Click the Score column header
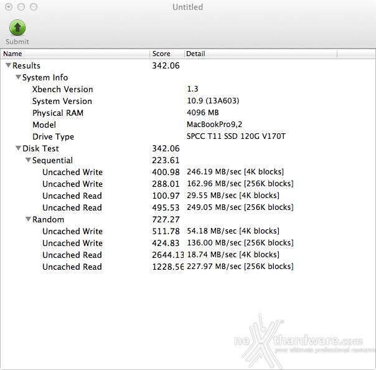Image resolution: width=376 pixels, height=370 pixels. click(167, 54)
